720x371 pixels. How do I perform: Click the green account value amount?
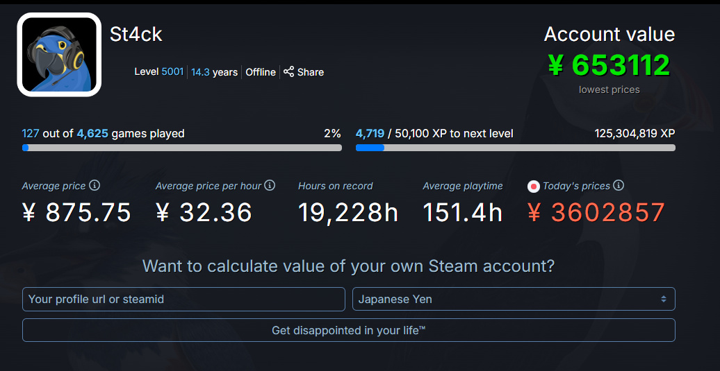609,65
